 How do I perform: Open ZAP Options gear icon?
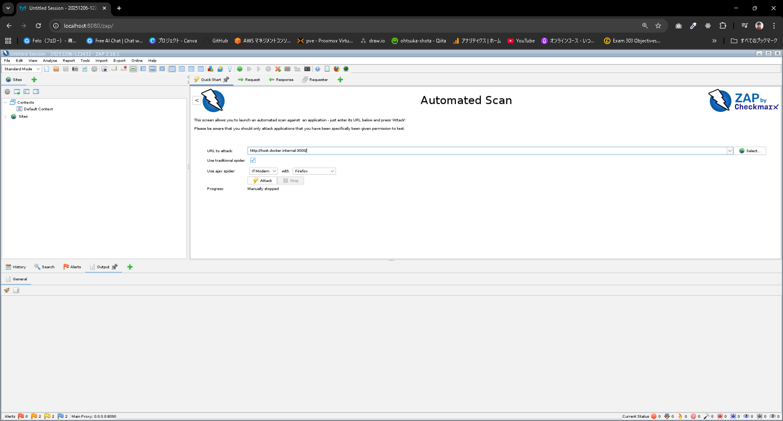click(x=94, y=69)
